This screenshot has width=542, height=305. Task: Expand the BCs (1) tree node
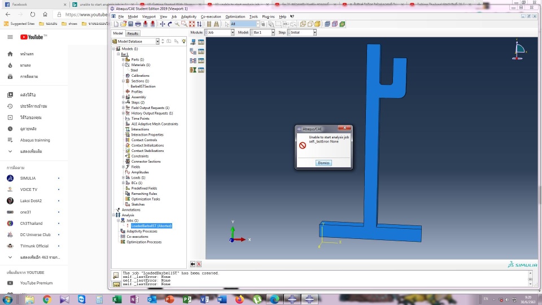(123, 182)
